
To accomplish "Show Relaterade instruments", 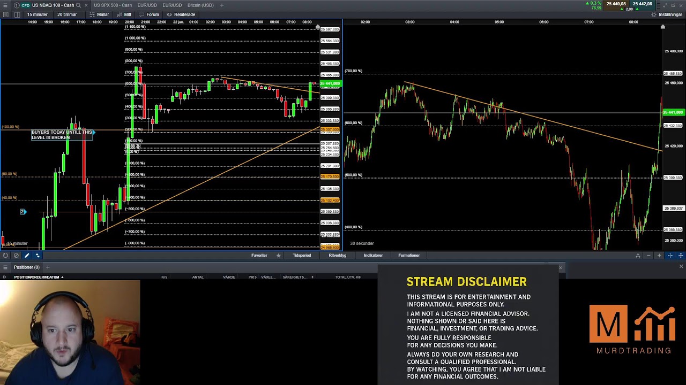I will click(x=181, y=14).
